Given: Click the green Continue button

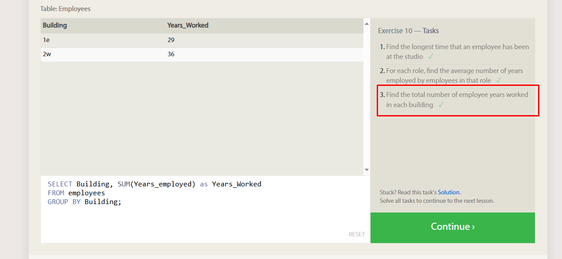Looking at the screenshot, I should pos(453,228).
